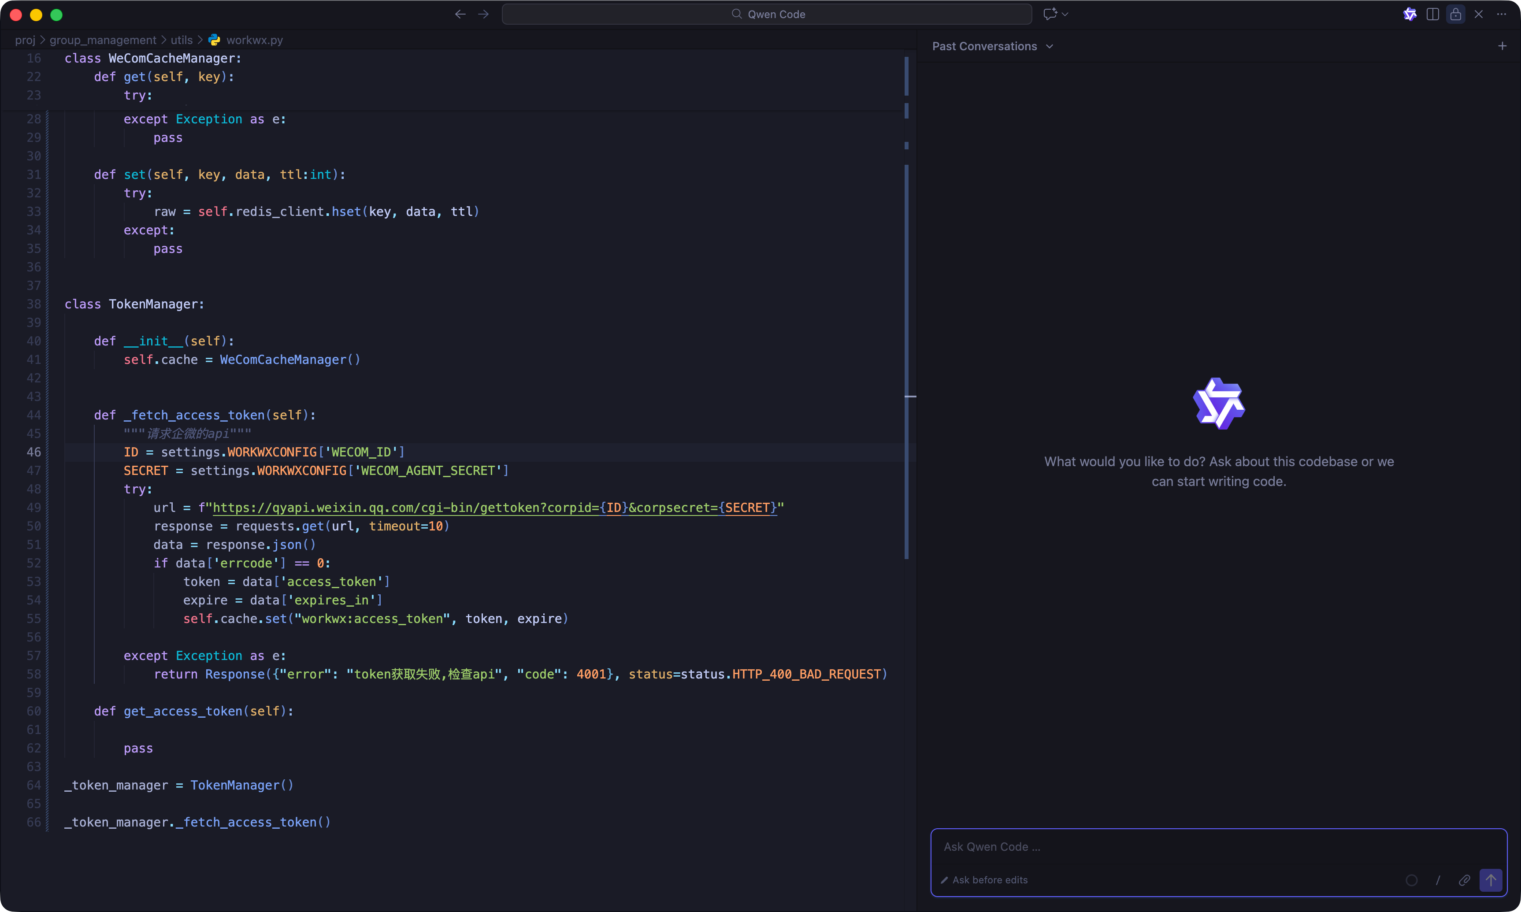
Task: Select workwx.py in the breadcrumb path
Action: click(x=254, y=40)
